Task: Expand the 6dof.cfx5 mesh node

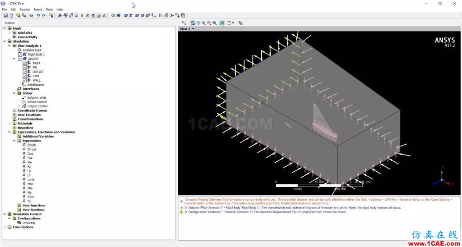Action: pos(9,33)
